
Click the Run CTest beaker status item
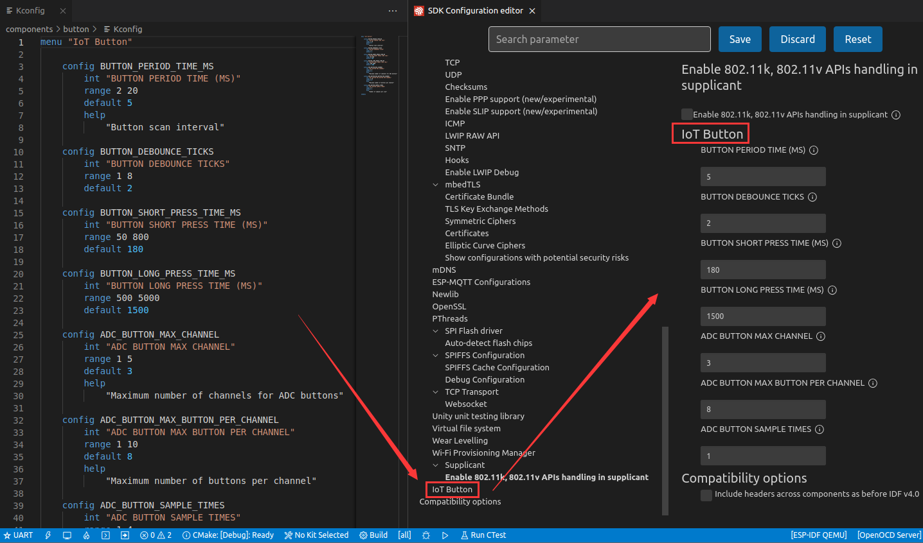(483, 535)
